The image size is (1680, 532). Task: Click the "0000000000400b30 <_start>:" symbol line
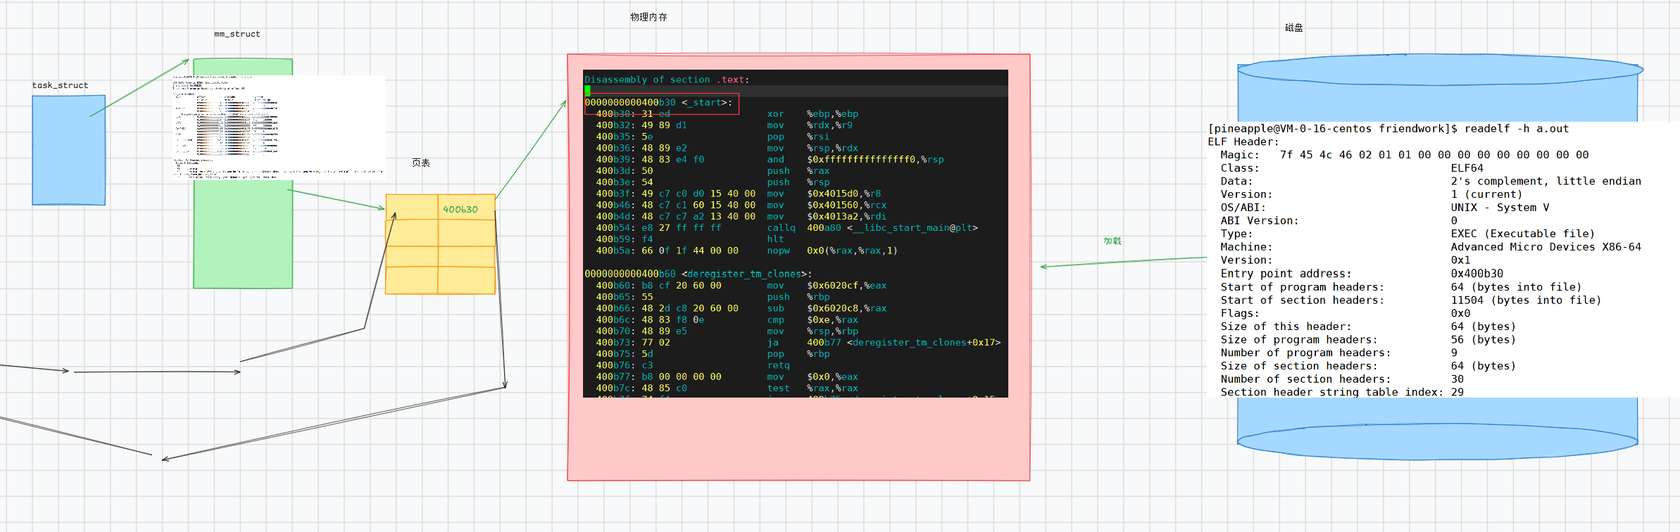point(658,103)
